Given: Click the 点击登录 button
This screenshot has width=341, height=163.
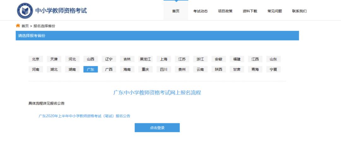Looking at the screenshot, I should click(x=157, y=128).
